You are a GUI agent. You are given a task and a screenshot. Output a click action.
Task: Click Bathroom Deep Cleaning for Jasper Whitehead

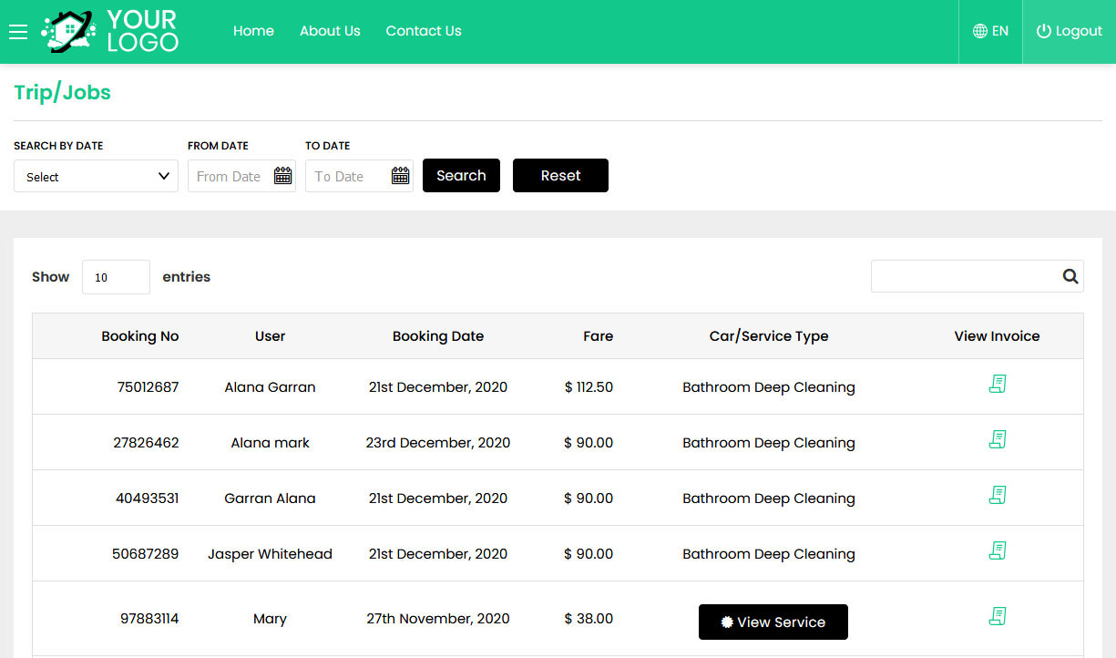click(769, 554)
